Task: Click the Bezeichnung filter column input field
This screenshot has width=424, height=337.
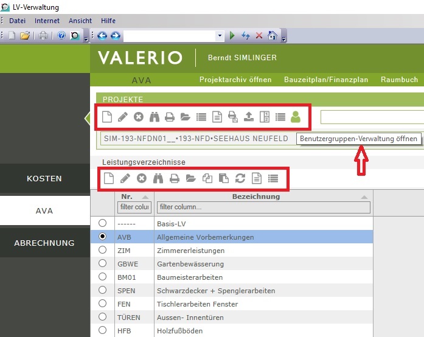Action: 263,207
